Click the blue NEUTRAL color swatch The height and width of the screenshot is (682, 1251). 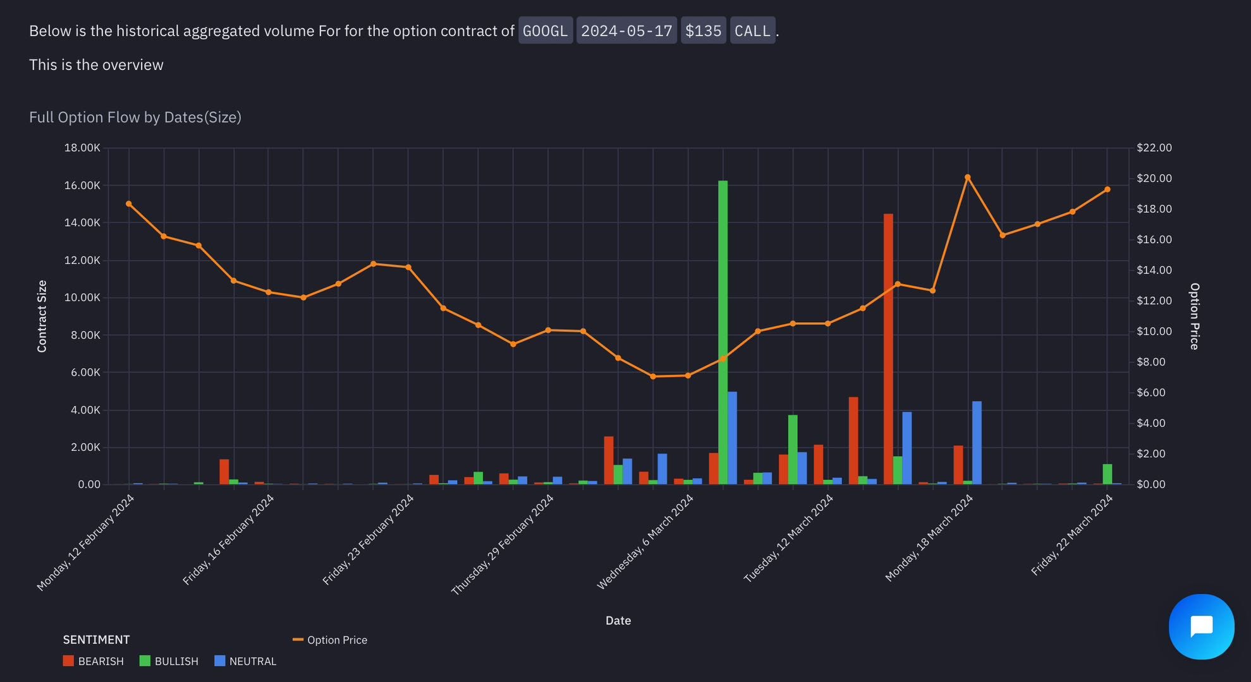[x=220, y=661]
